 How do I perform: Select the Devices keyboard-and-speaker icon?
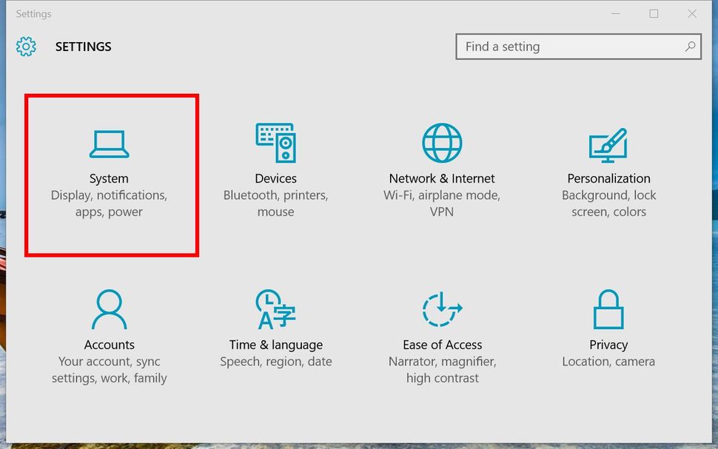(275, 141)
